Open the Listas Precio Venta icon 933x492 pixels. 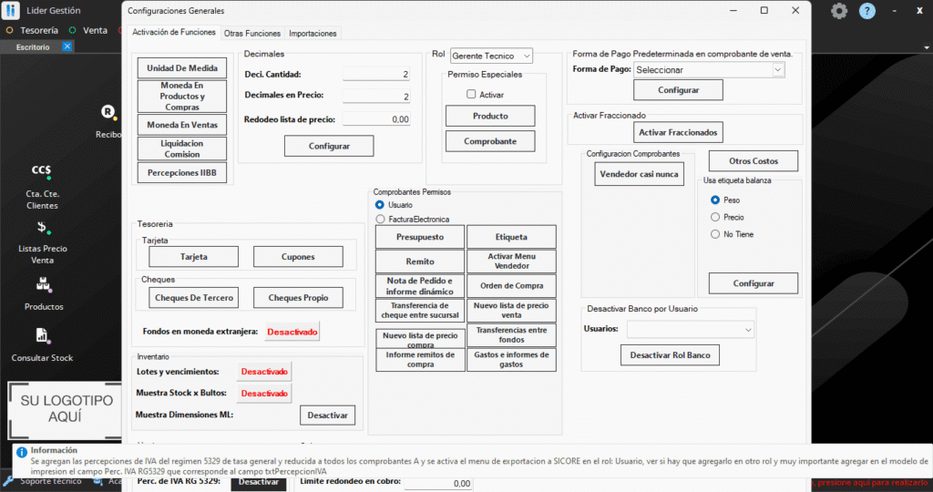tap(42, 228)
